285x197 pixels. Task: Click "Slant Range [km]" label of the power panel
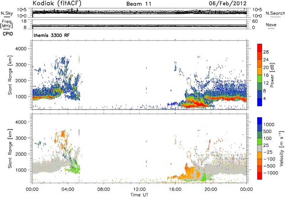10,75
